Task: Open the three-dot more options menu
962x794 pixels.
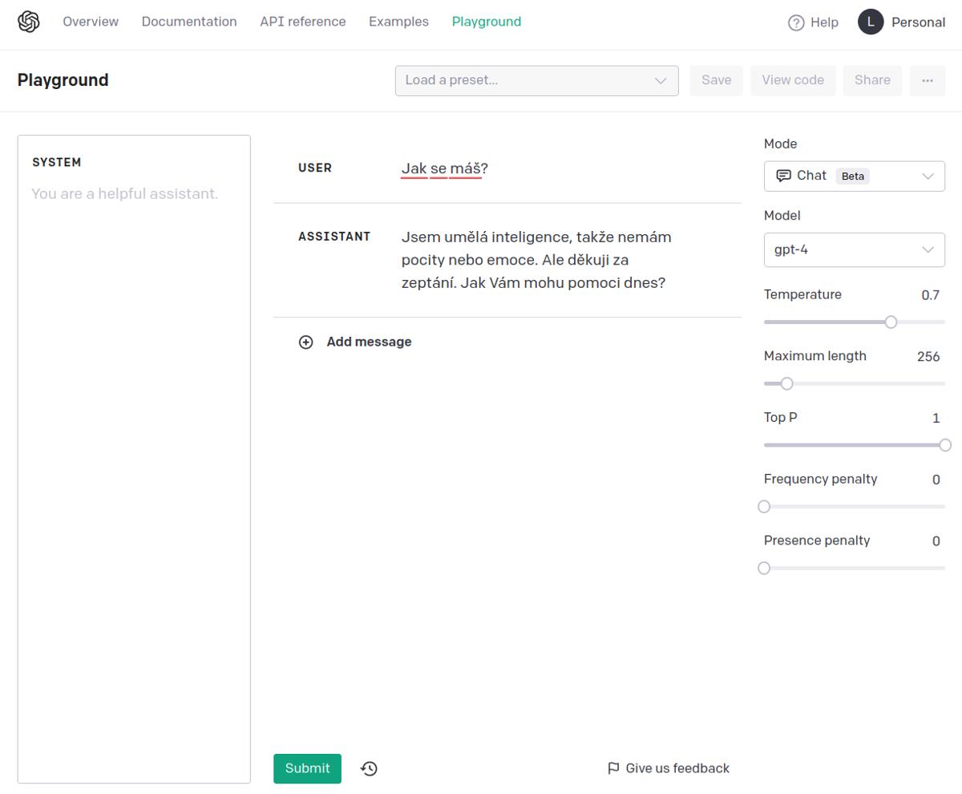Action: pos(928,80)
